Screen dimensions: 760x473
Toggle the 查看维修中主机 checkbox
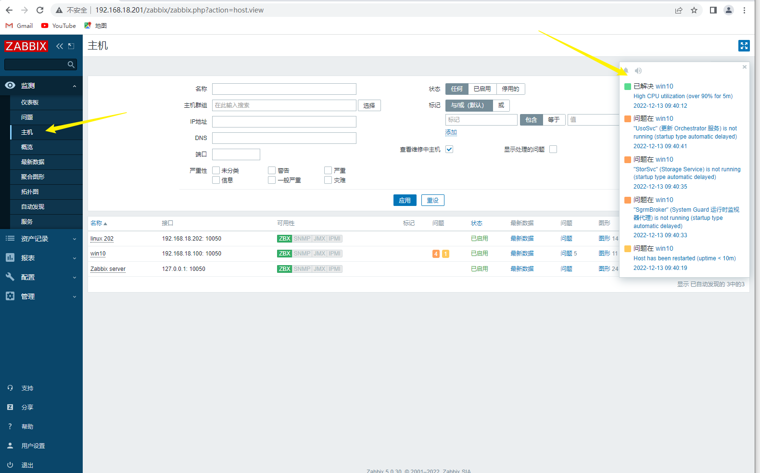(449, 149)
